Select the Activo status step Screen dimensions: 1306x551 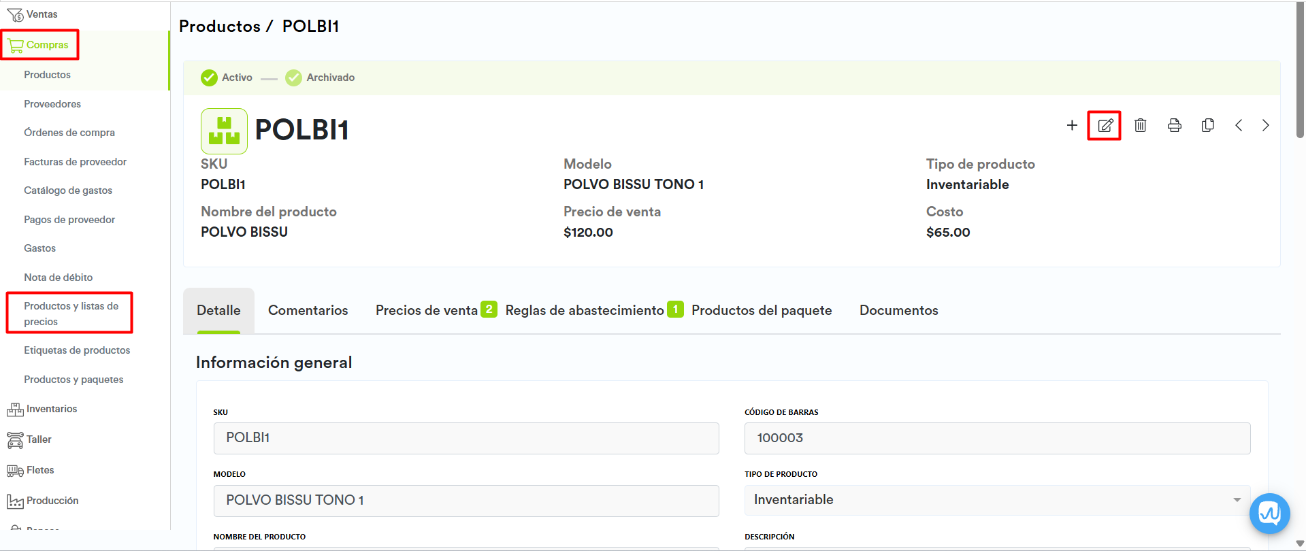pos(227,78)
